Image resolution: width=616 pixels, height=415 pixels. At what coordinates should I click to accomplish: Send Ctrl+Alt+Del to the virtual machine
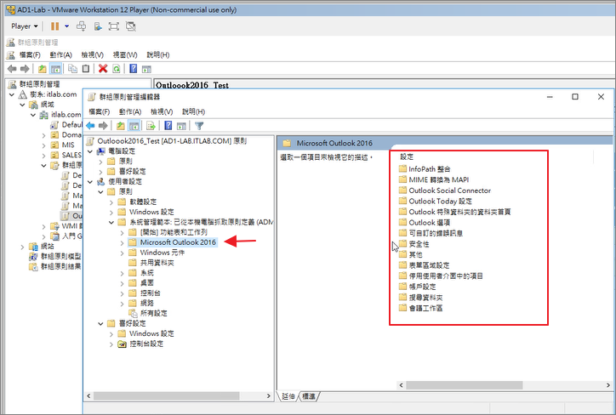pyautogui.click(x=82, y=26)
